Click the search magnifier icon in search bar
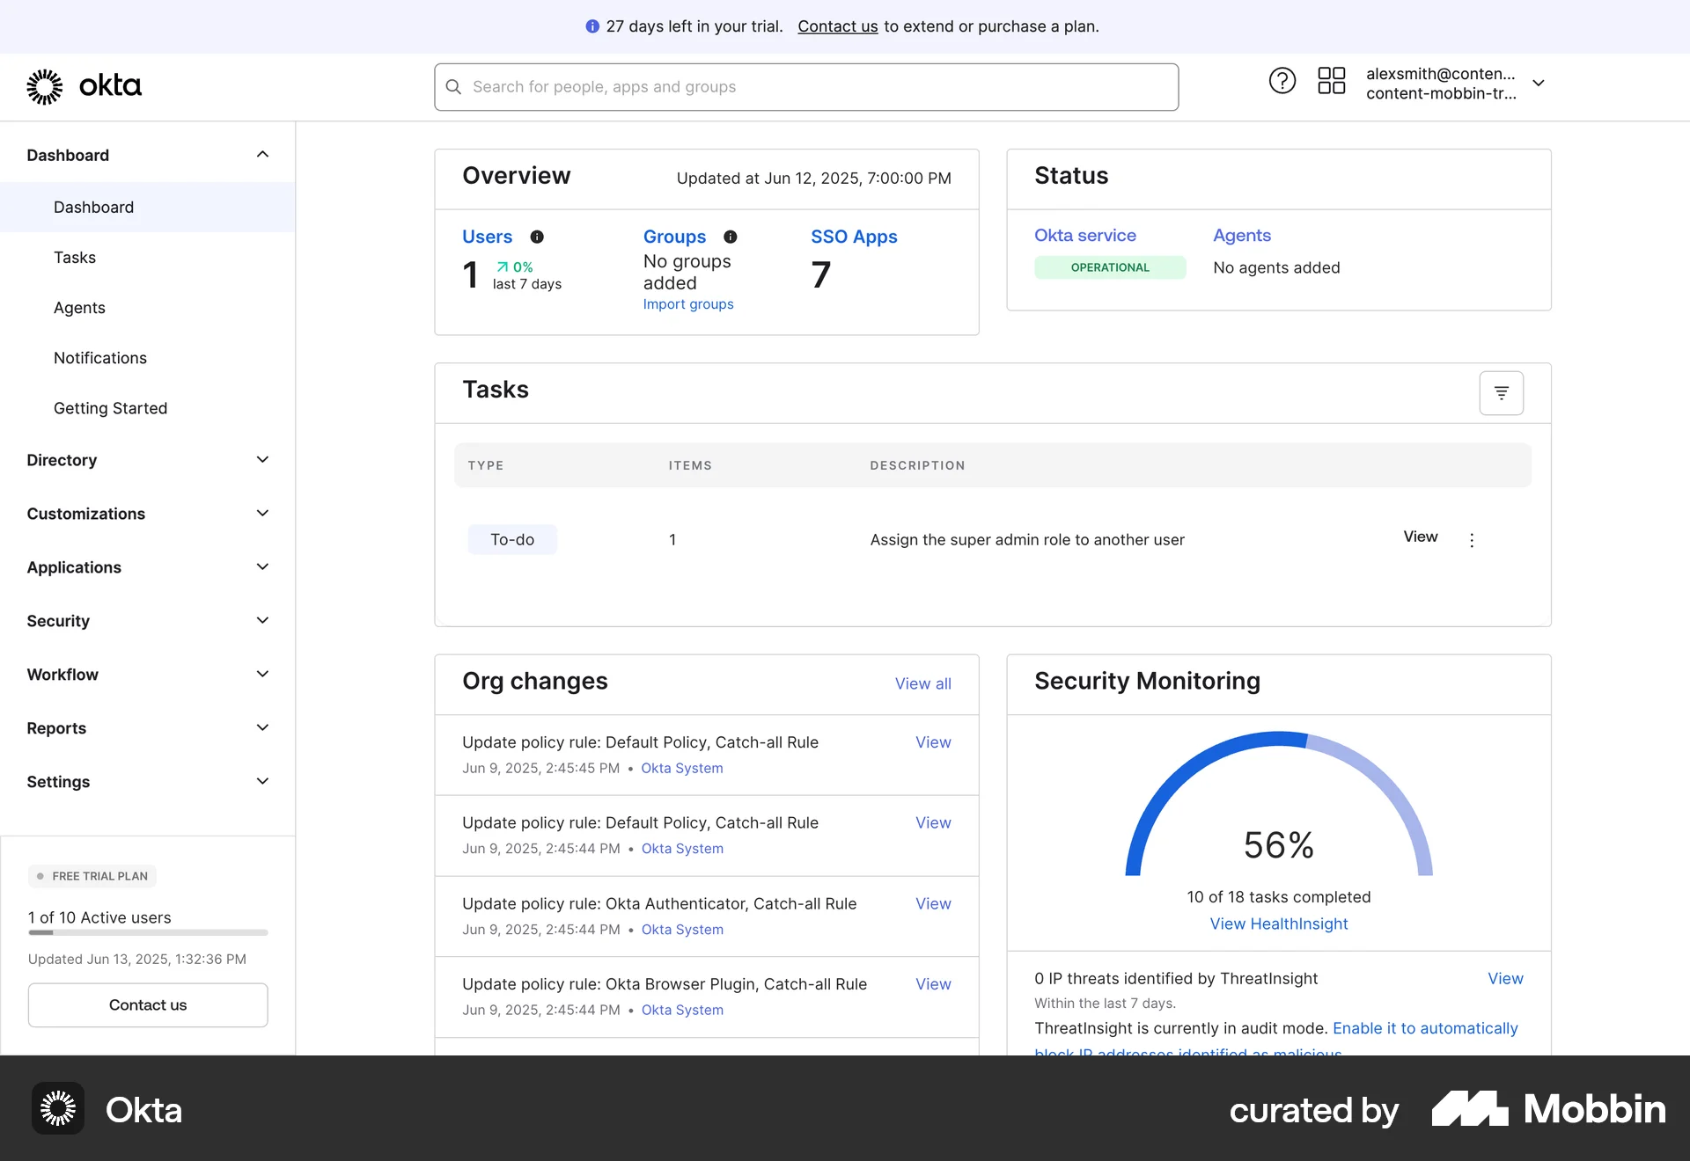This screenshot has height=1161, width=1690. click(453, 86)
